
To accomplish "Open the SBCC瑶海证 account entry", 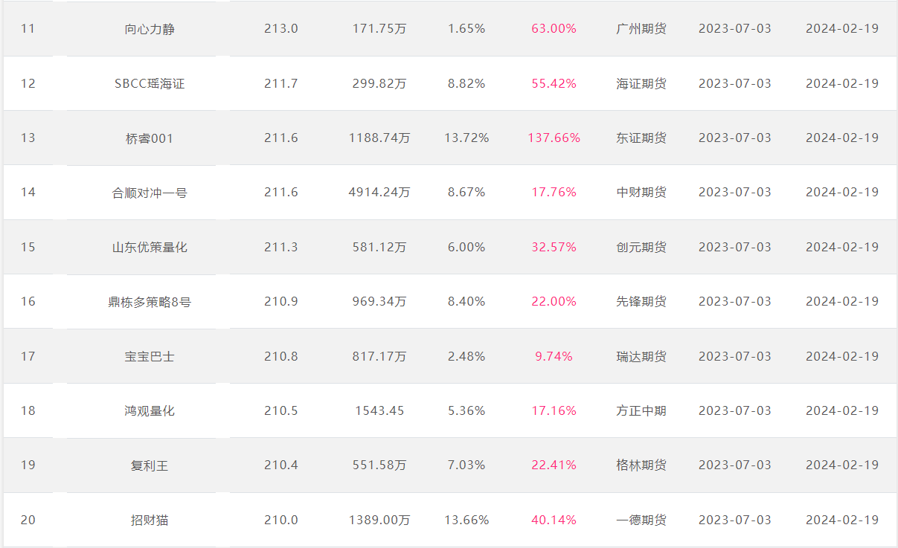I will tap(150, 83).
